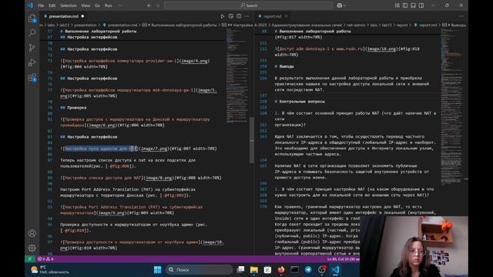Open the image/4.png link in presentation.md

pos(194,61)
